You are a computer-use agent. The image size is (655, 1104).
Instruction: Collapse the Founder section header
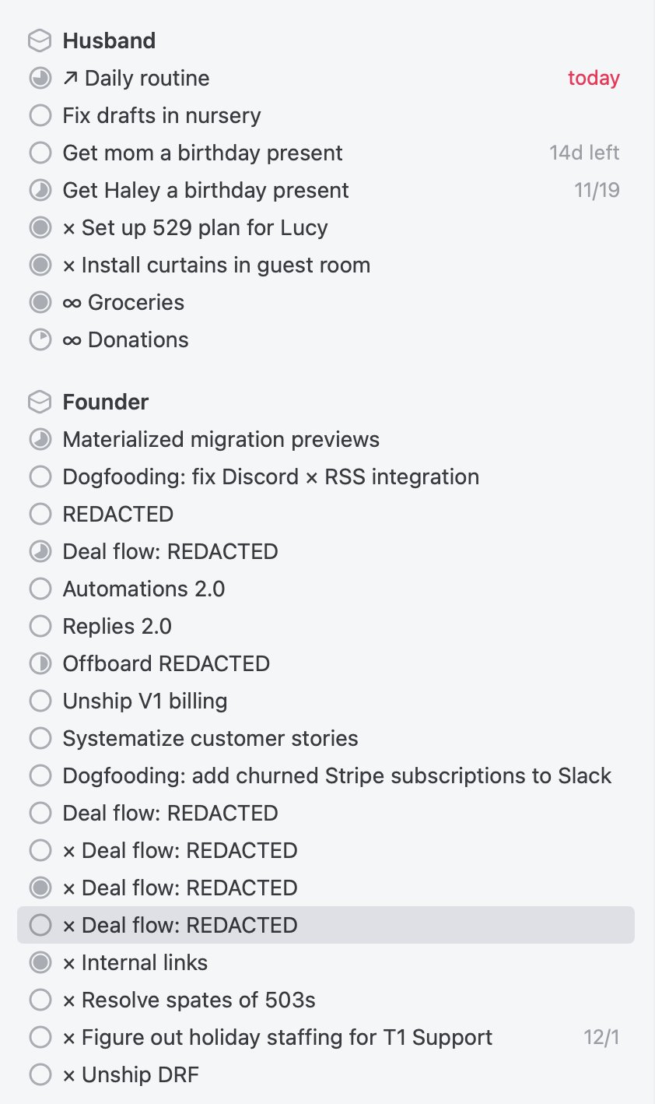[106, 402]
